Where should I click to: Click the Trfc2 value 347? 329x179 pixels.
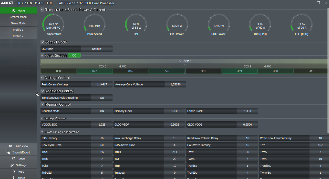[x=102, y=152]
